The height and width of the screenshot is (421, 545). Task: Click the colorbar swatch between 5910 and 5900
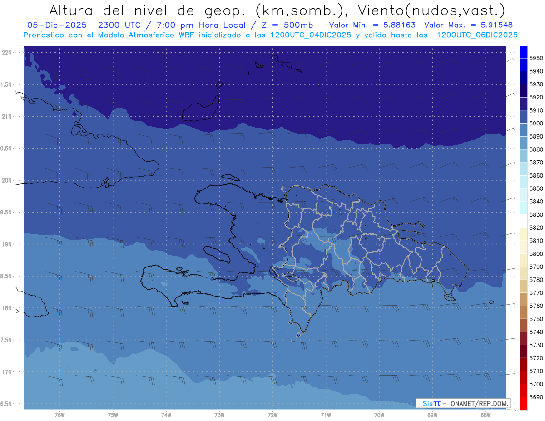pyautogui.click(x=524, y=117)
